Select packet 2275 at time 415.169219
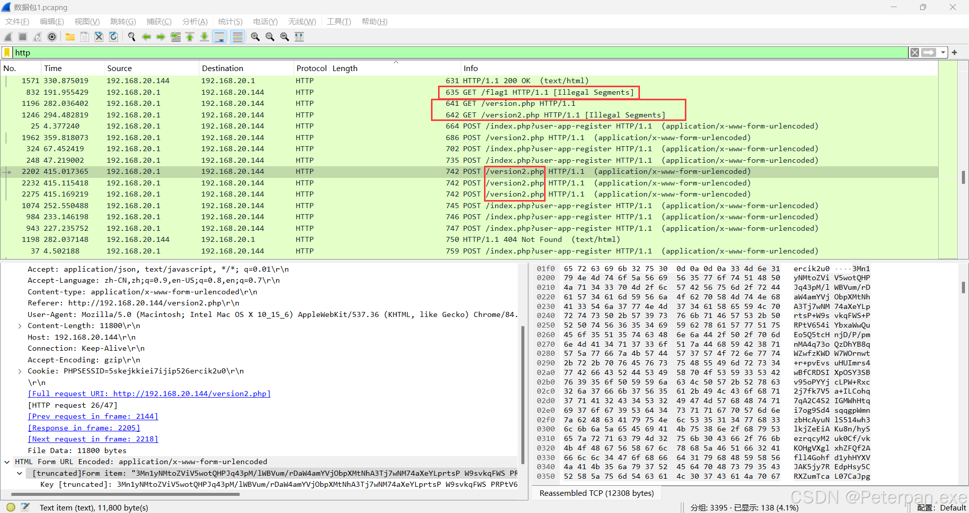The height and width of the screenshot is (513, 969). pos(469,194)
